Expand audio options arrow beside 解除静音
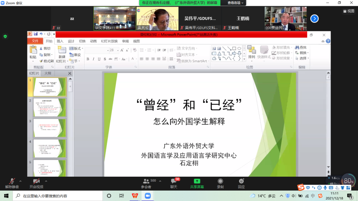 [21, 181]
